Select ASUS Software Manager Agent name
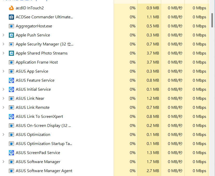The image size is (215, 176). (x=44, y=171)
